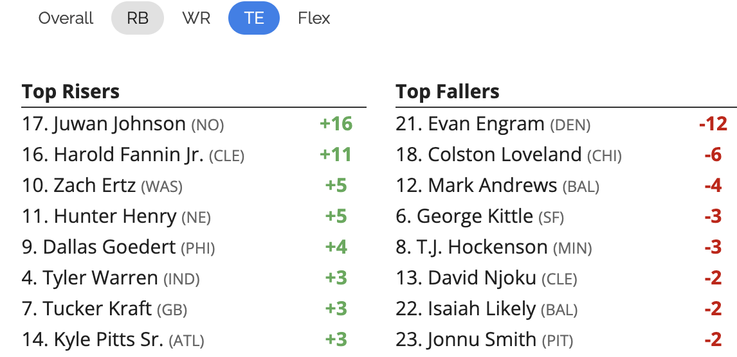Screen dimensions: 737x357
Task: Open Evan Engram in Top Fallers
Action: pyautogui.click(x=486, y=124)
